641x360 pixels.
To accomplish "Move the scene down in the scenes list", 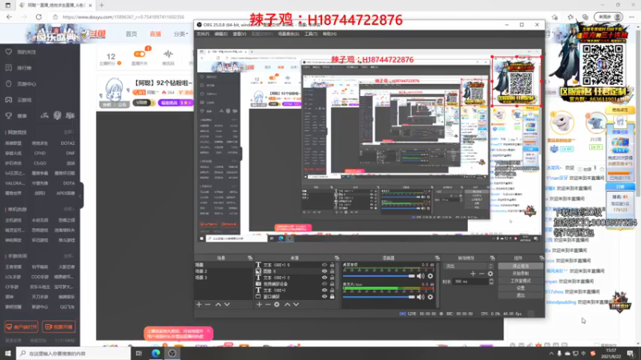I will (x=227, y=305).
